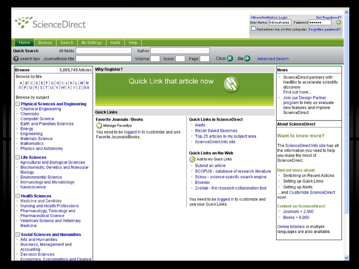The image size is (359, 269).
Task: Click Submit an article link
Action: pyautogui.click(x=210, y=166)
